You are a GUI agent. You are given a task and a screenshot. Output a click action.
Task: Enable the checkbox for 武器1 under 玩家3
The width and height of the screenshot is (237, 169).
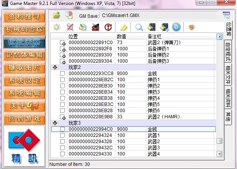[63, 135]
